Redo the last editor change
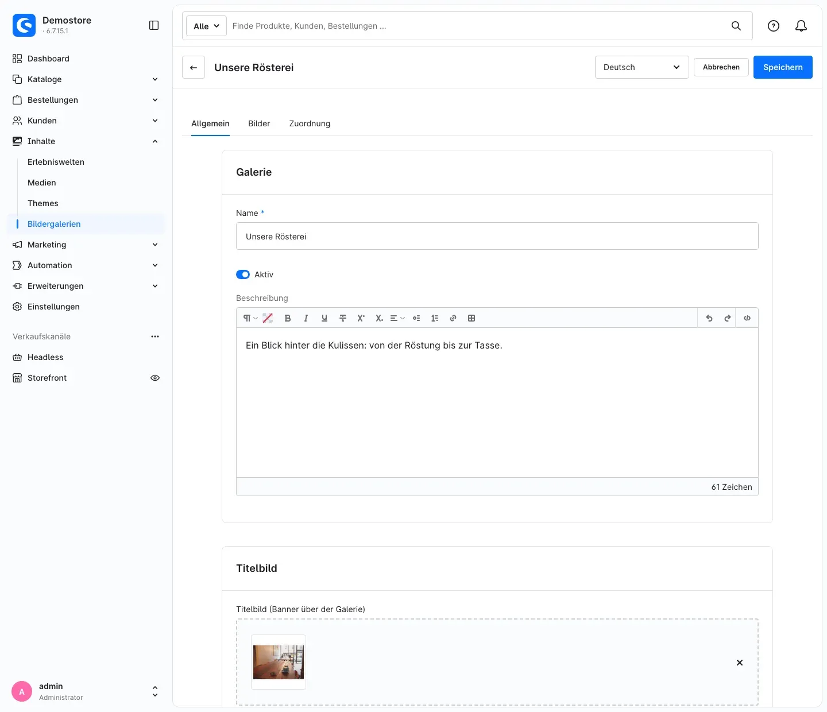 (728, 318)
